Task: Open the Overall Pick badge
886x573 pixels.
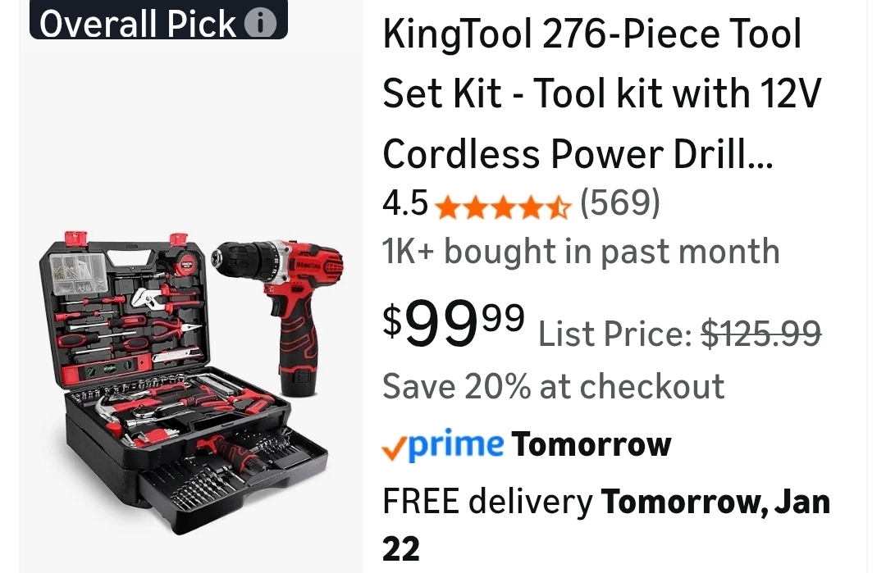Action: 159,20
